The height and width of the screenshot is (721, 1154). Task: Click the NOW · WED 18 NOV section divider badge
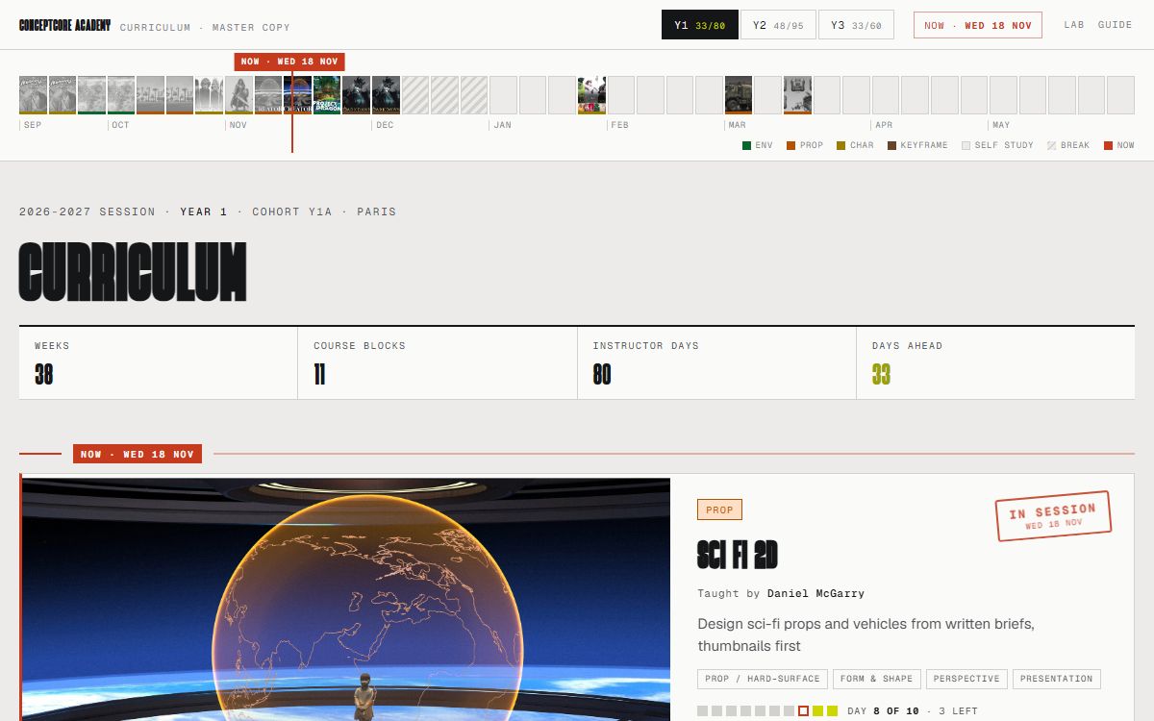click(x=138, y=454)
